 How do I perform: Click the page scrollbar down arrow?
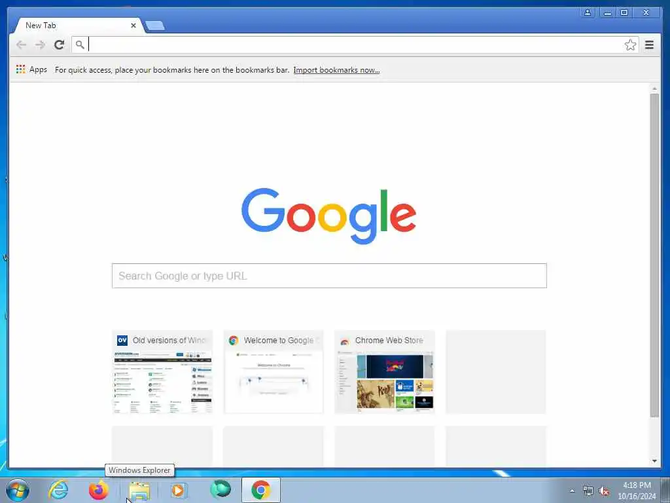pos(654,461)
